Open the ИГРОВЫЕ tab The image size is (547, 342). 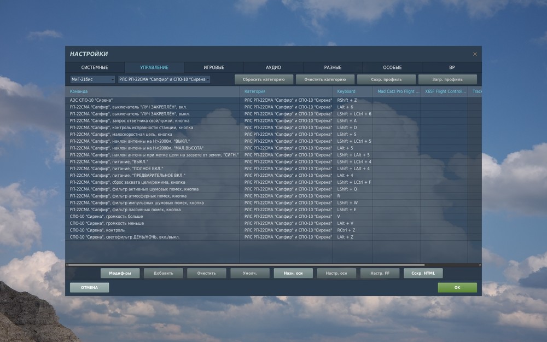(x=214, y=67)
